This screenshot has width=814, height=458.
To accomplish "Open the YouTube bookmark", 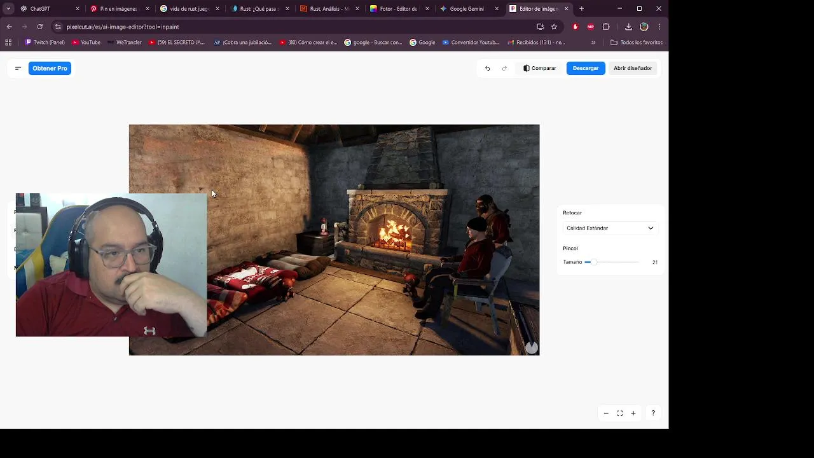I will 86,43.
